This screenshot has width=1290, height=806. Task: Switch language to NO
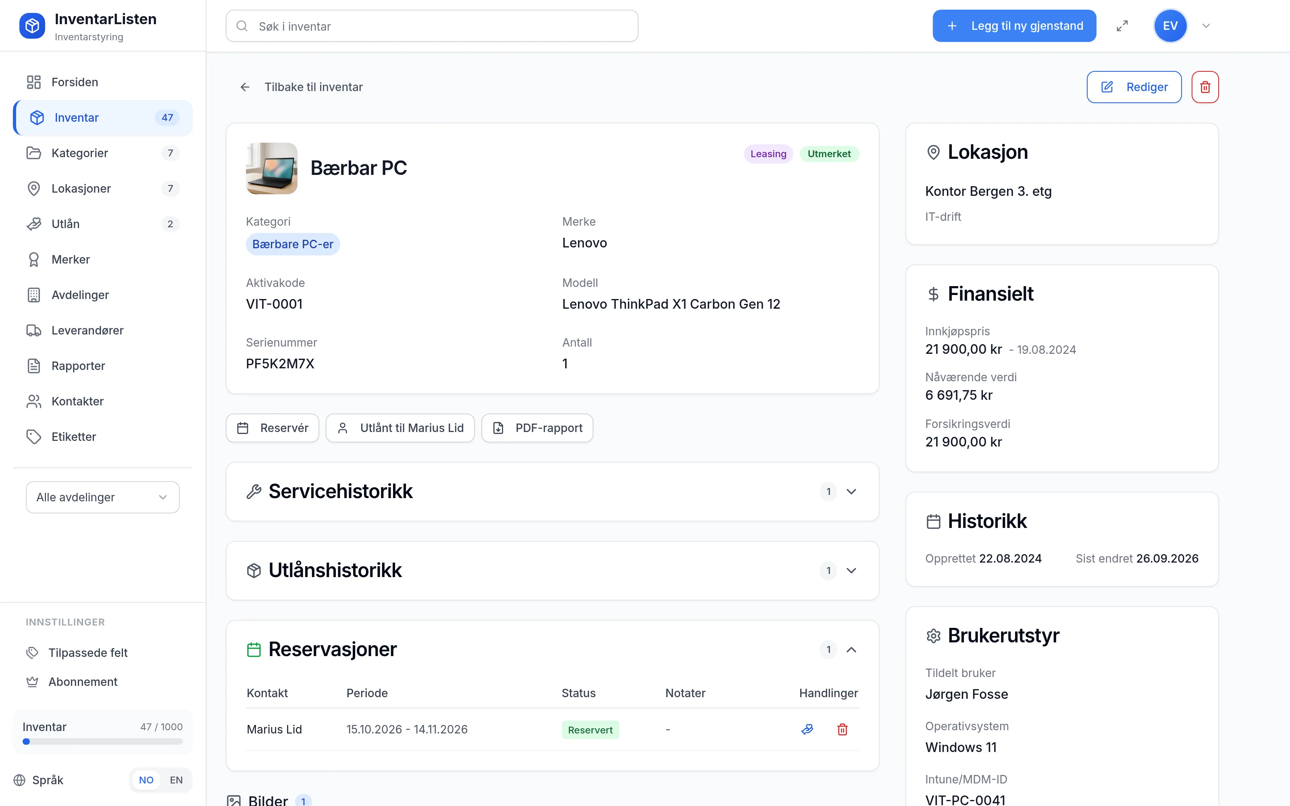tap(146, 781)
